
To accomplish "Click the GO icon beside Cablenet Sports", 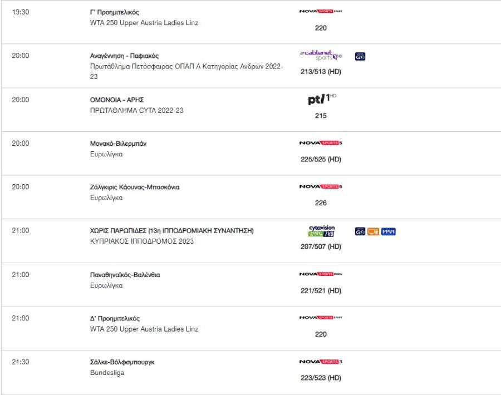I will 360,57.
